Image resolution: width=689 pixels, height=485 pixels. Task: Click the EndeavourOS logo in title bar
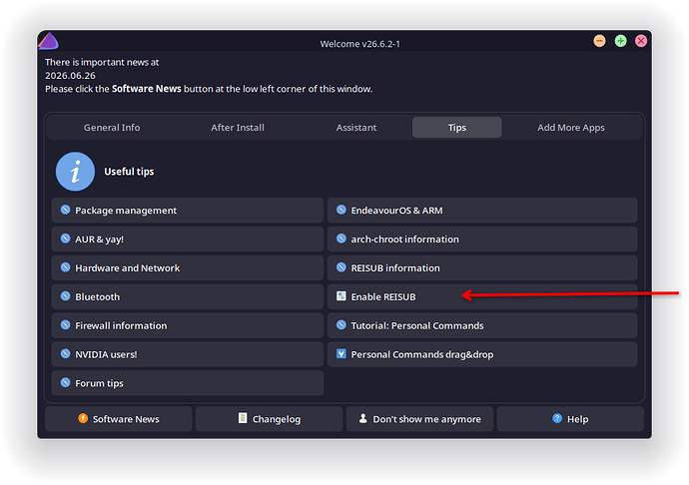pos(49,41)
